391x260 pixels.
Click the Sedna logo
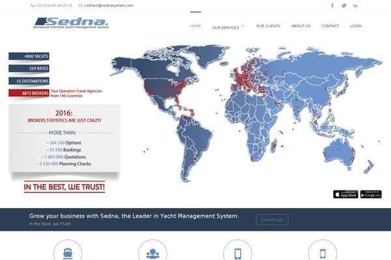click(71, 23)
